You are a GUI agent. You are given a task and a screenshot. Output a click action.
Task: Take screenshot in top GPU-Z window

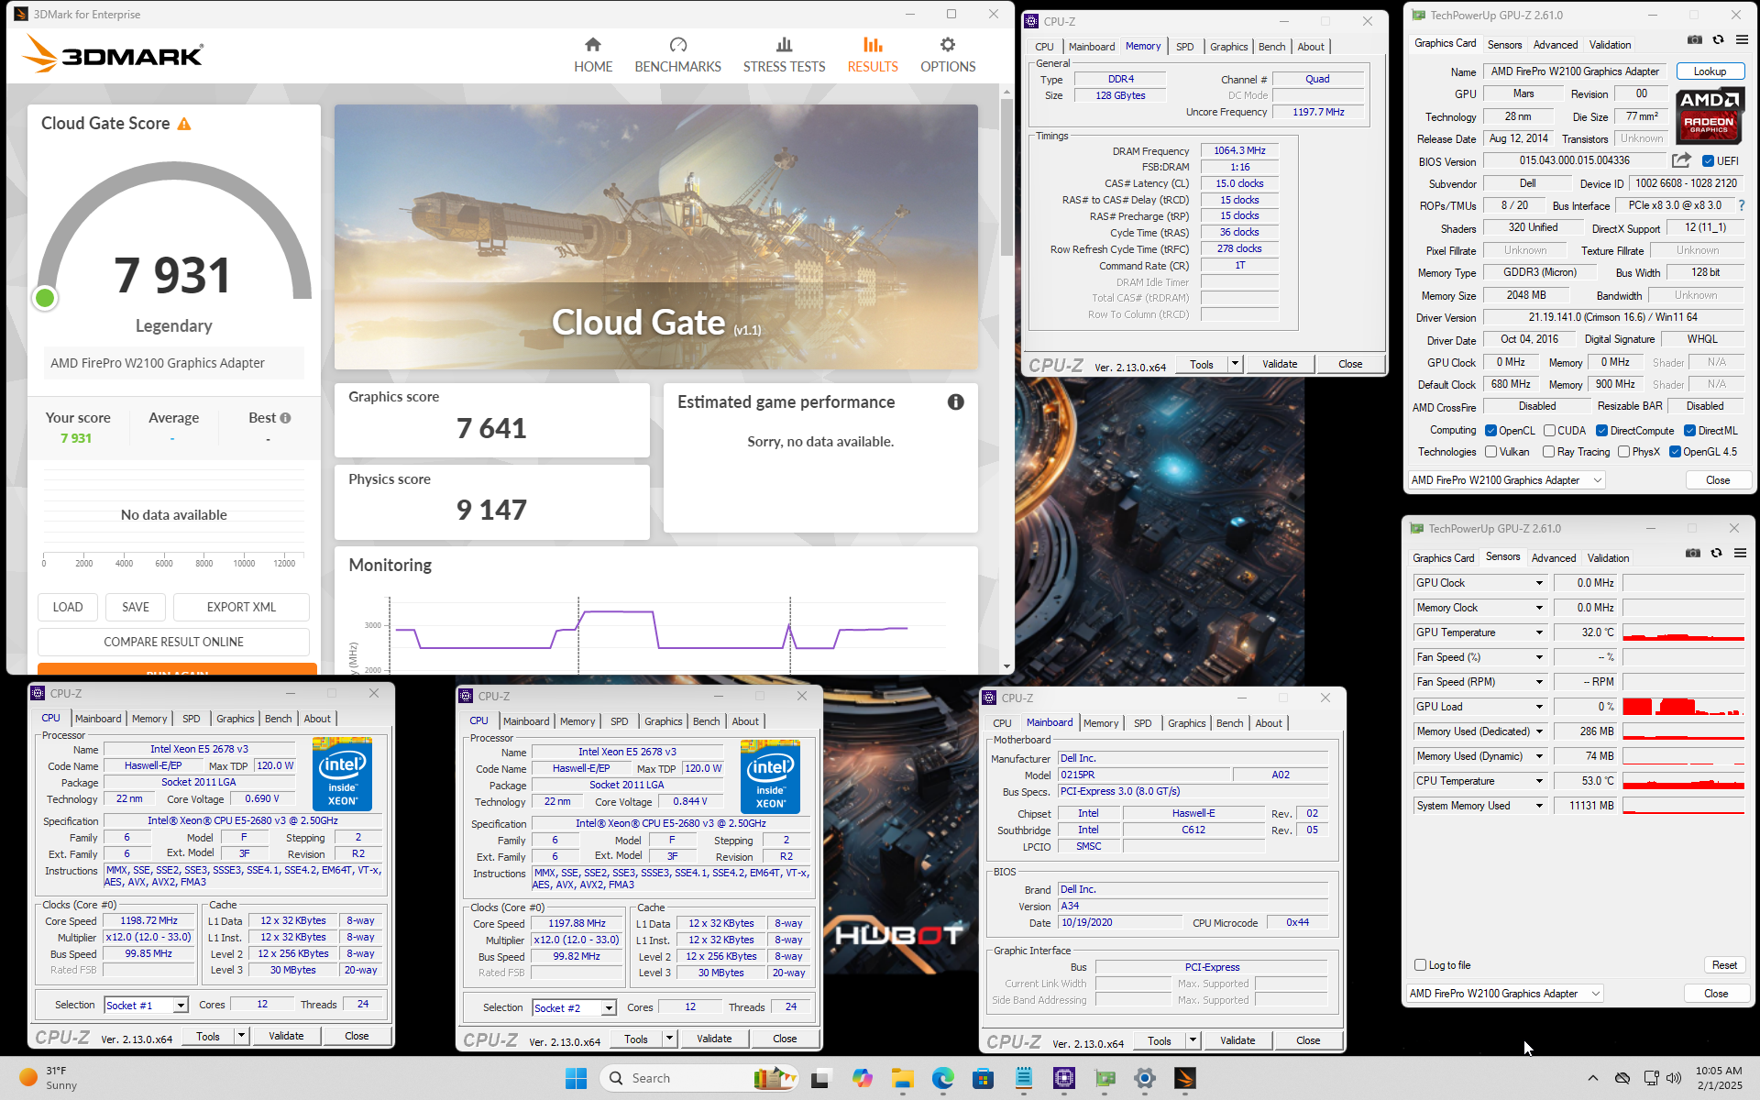pos(1694,39)
